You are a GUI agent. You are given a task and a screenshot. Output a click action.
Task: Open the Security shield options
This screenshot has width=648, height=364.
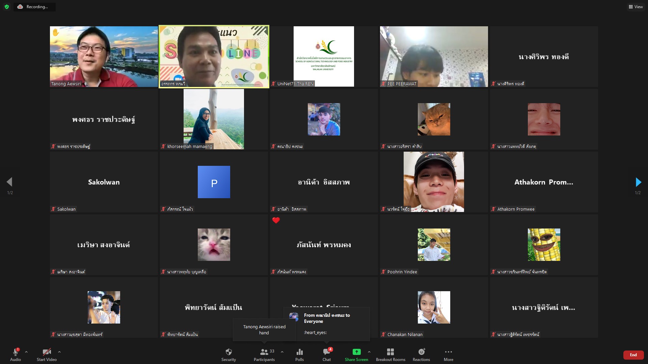[228, 355]
